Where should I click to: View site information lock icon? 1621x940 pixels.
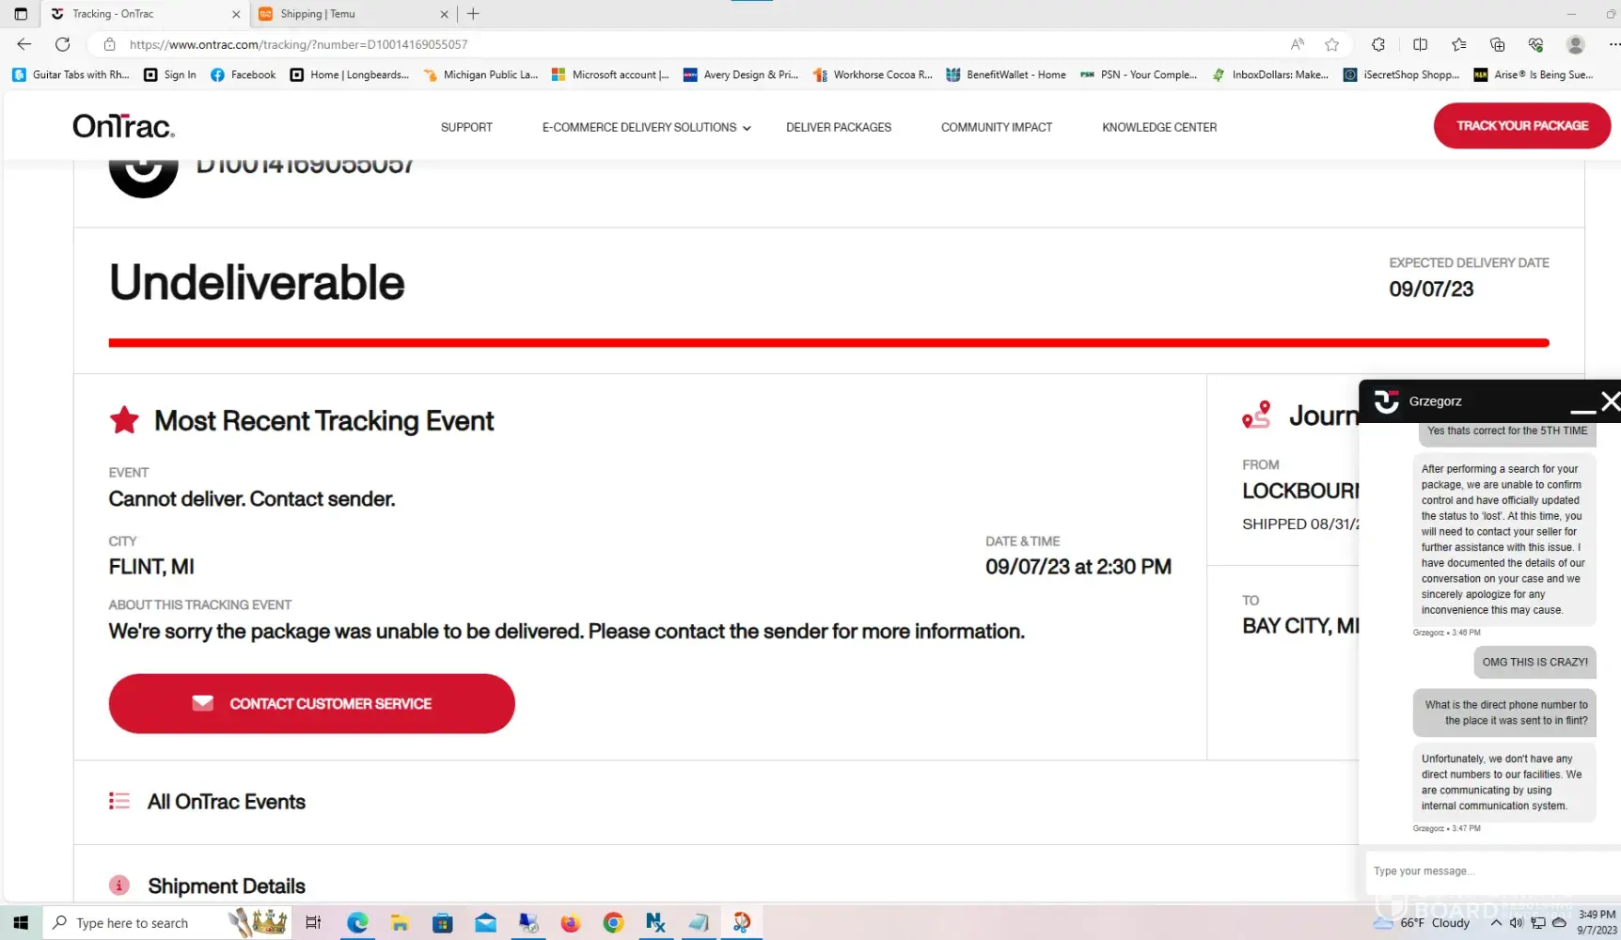(109, 44)
